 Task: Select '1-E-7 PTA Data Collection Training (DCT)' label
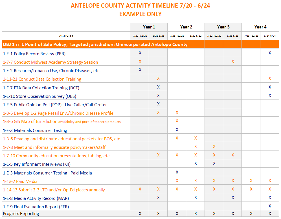pos(41,88)
